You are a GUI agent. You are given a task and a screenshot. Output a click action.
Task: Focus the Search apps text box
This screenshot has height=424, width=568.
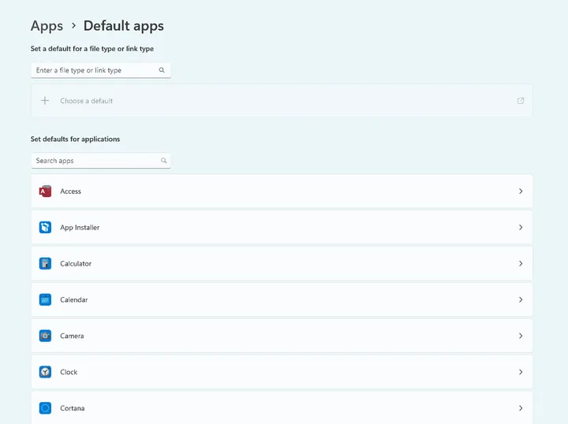pos(93,161)
